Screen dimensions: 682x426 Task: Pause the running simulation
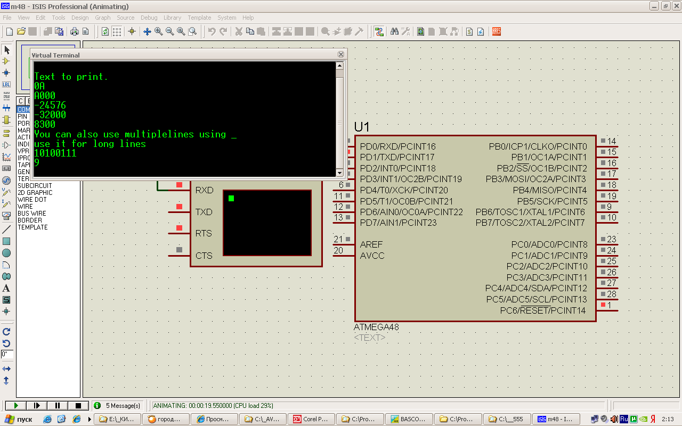[x=58, y=406]
